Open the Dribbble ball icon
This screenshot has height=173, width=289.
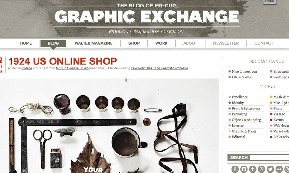point(287,169)
